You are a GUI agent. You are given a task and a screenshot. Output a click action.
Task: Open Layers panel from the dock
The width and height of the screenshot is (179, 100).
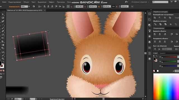point(150,59)
